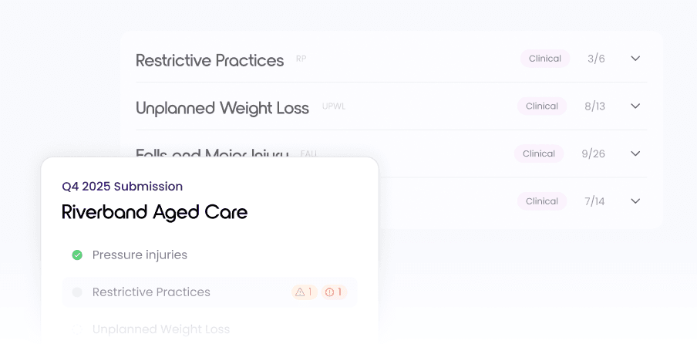Click the dashed circle beside Unplanned Weight Loss
Image resolution: width=697 pixels, height=344 pixels.
pyautogui.click(x=77, y=329)
